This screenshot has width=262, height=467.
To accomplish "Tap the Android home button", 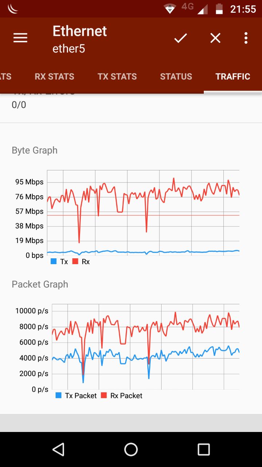I will coord(131,449).
